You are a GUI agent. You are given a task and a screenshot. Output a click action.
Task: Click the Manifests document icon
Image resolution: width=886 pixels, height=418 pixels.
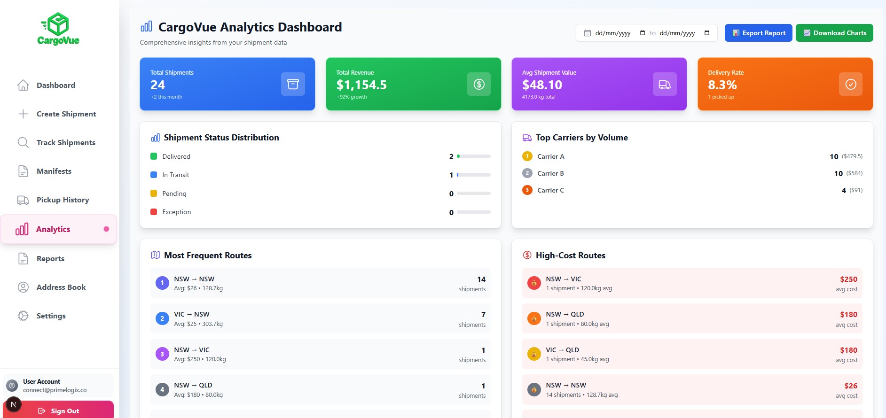point(23,171)
